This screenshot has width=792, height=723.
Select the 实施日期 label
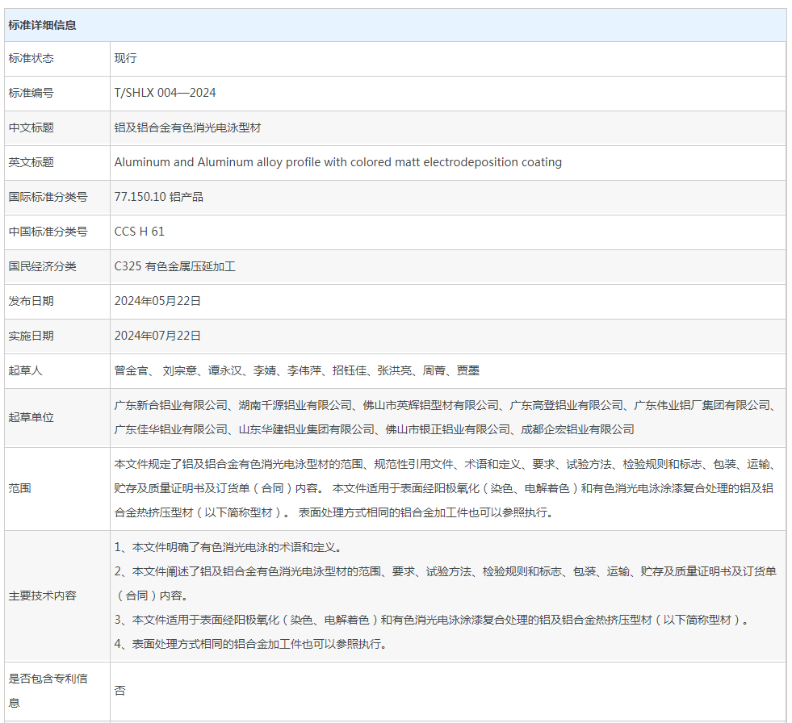coord(31,336)
